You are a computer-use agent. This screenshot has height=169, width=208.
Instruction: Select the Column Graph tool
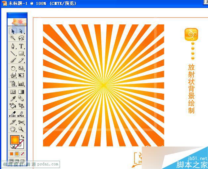point(21,84)
